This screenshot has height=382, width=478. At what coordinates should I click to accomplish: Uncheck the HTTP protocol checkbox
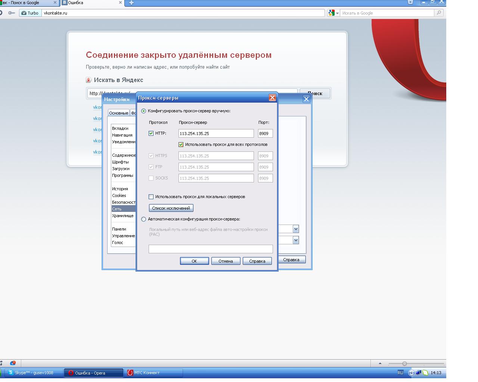pyautogui.click(x=151, y=133)
